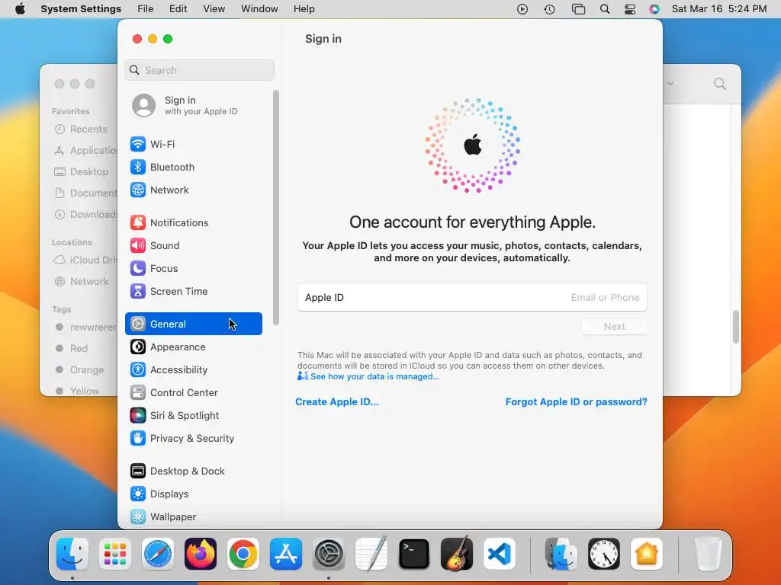Open the File menu
Screen dimensions: 781x585
[146, 8]
